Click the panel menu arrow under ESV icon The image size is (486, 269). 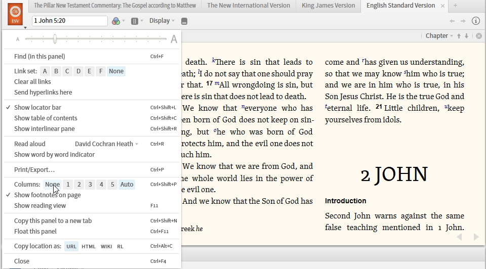[x=25, y=28]
